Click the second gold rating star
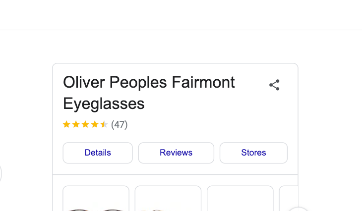 coord(76,124)
